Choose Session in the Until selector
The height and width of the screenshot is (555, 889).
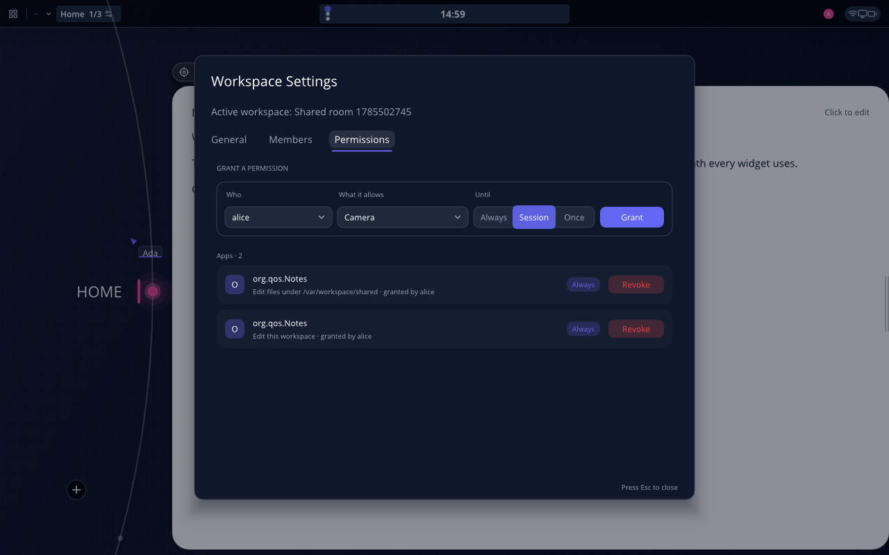click(x=534, y=217)
